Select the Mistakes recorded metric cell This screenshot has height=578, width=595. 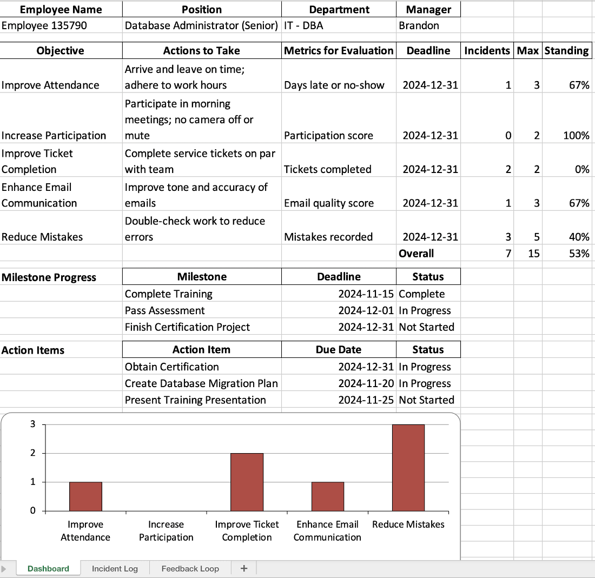click(x=339, y=228)
